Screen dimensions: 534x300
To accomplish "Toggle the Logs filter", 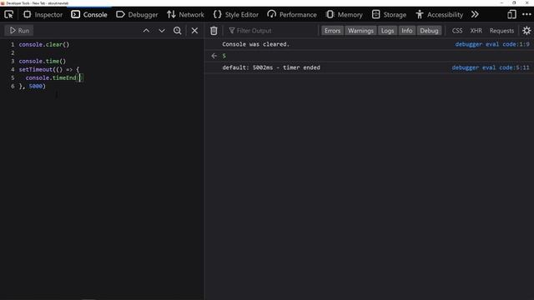I will 387,31.
